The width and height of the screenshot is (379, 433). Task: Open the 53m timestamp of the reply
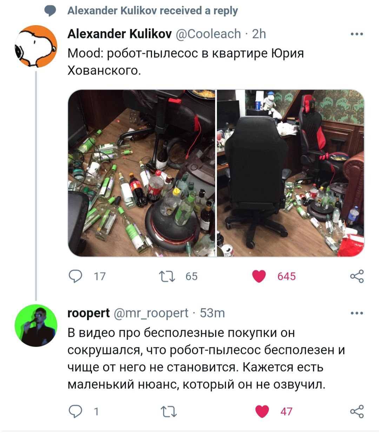pos(212,313)
